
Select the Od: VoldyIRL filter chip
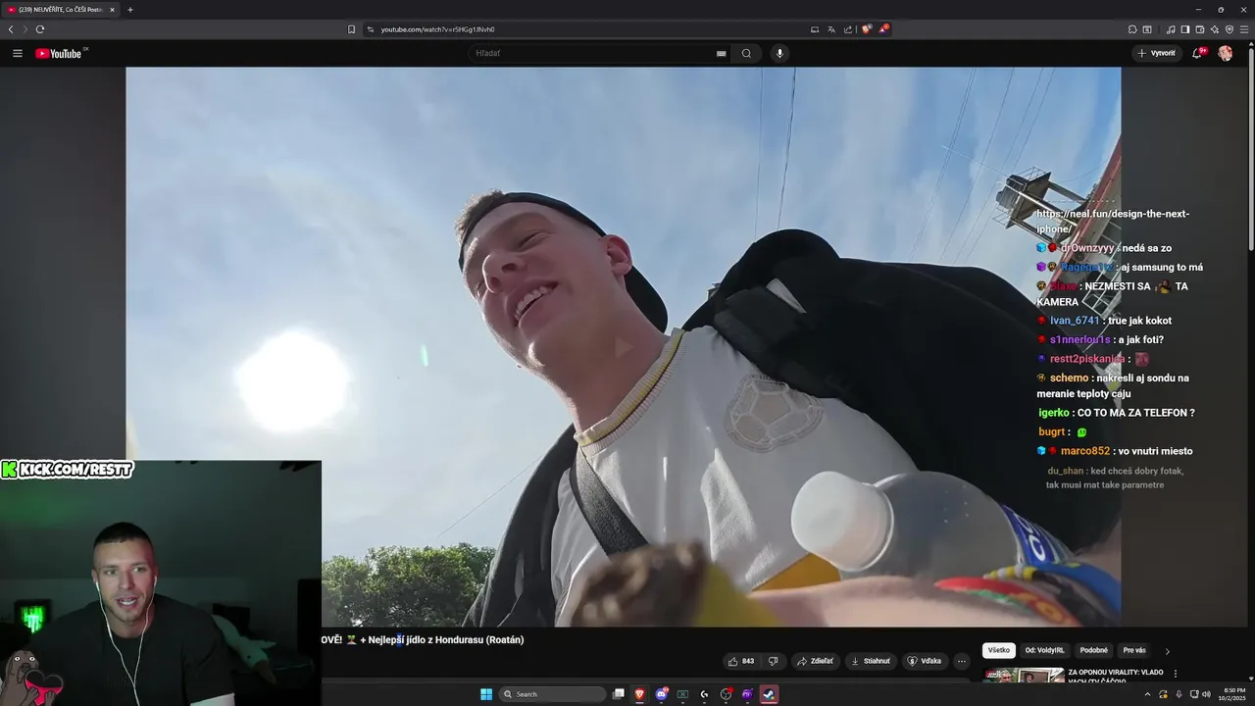click(x=1044, y=650)
